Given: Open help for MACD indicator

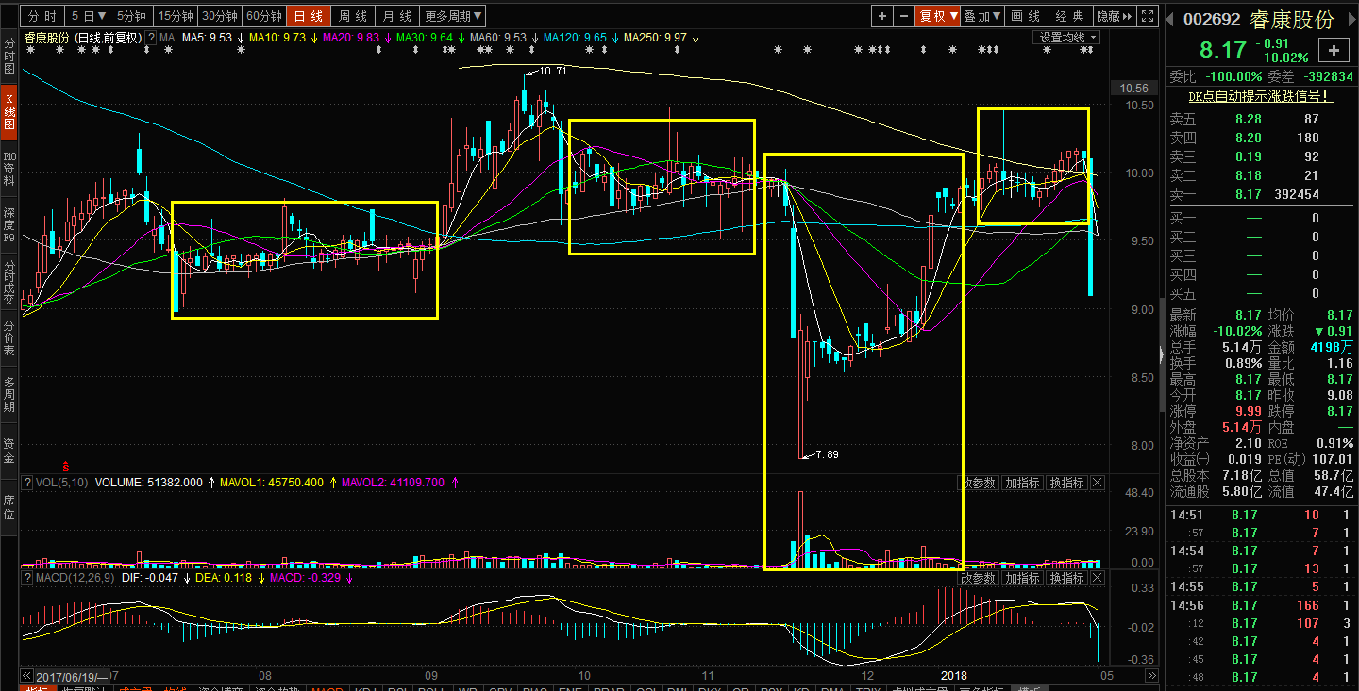Looking at the screenshot, I should click(x=26, y=578).
